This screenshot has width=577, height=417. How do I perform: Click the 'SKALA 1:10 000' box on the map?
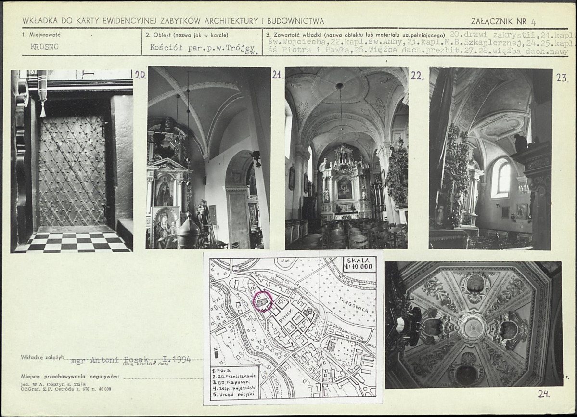(359, 263)
